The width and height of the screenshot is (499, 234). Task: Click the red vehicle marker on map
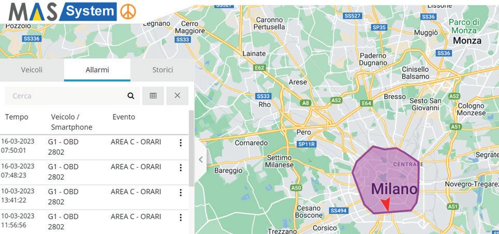point(386,204)
